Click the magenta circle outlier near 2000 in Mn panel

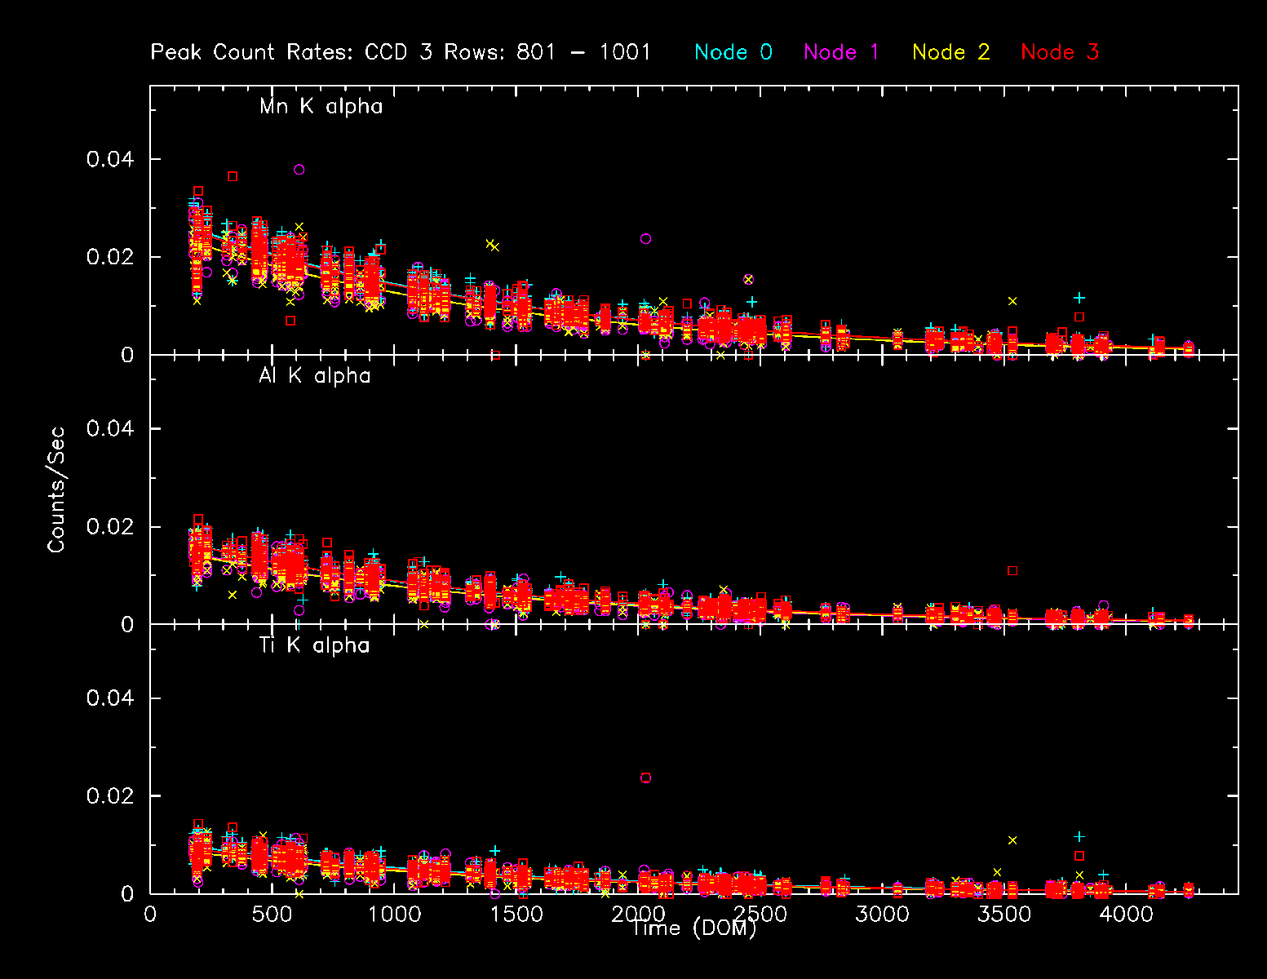click(x=645, y=239)
